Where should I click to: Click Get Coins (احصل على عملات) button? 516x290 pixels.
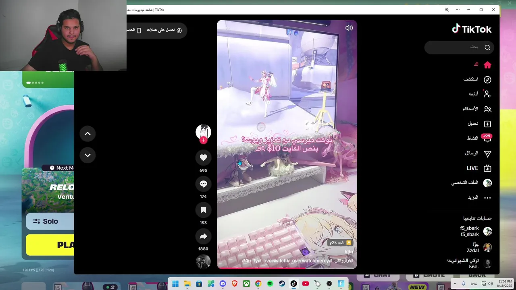[x=164, y=30]
